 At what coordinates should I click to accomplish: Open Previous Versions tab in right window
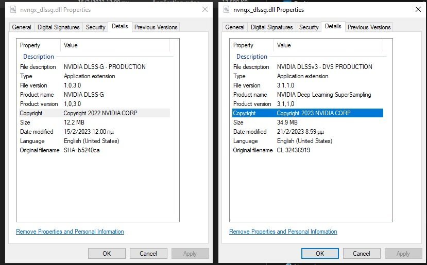tap(369, 27)
